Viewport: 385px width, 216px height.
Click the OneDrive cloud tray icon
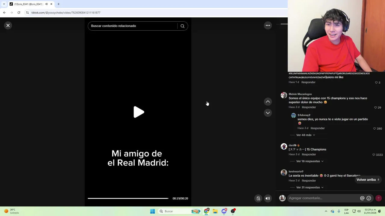pyautogui.click(x=332, y=211)
